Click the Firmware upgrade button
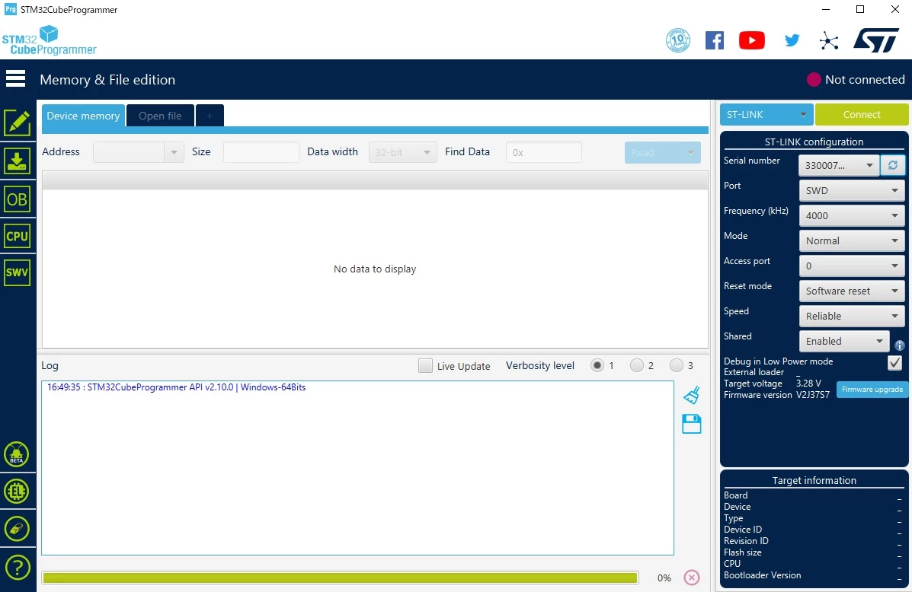 (x=872, y=390)
